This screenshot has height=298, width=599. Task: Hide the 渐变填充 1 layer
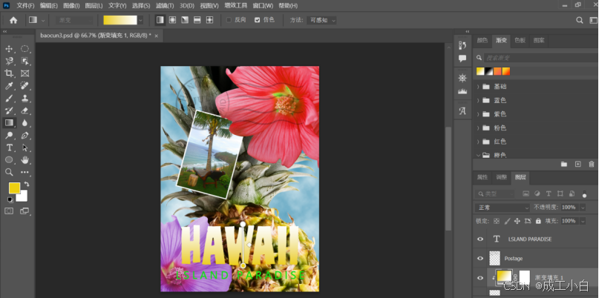click(480, 278)
